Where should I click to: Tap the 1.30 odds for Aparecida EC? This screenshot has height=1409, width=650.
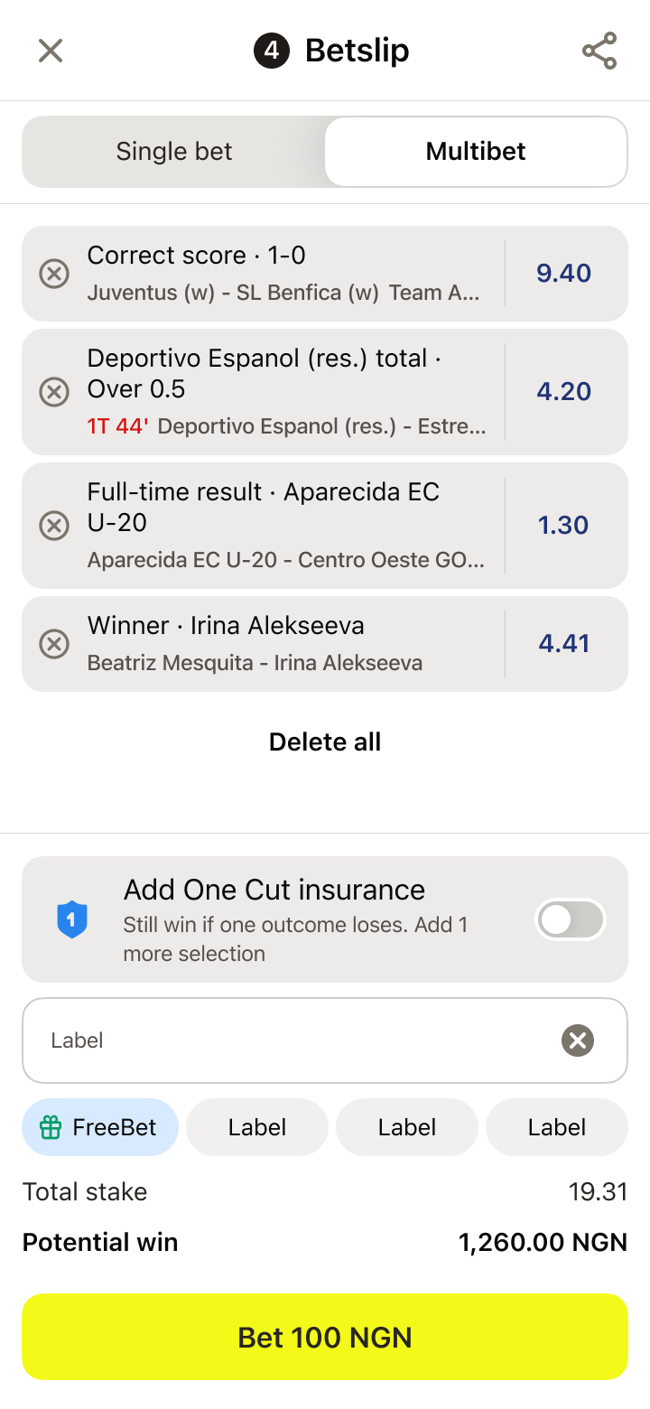[564, 525]
